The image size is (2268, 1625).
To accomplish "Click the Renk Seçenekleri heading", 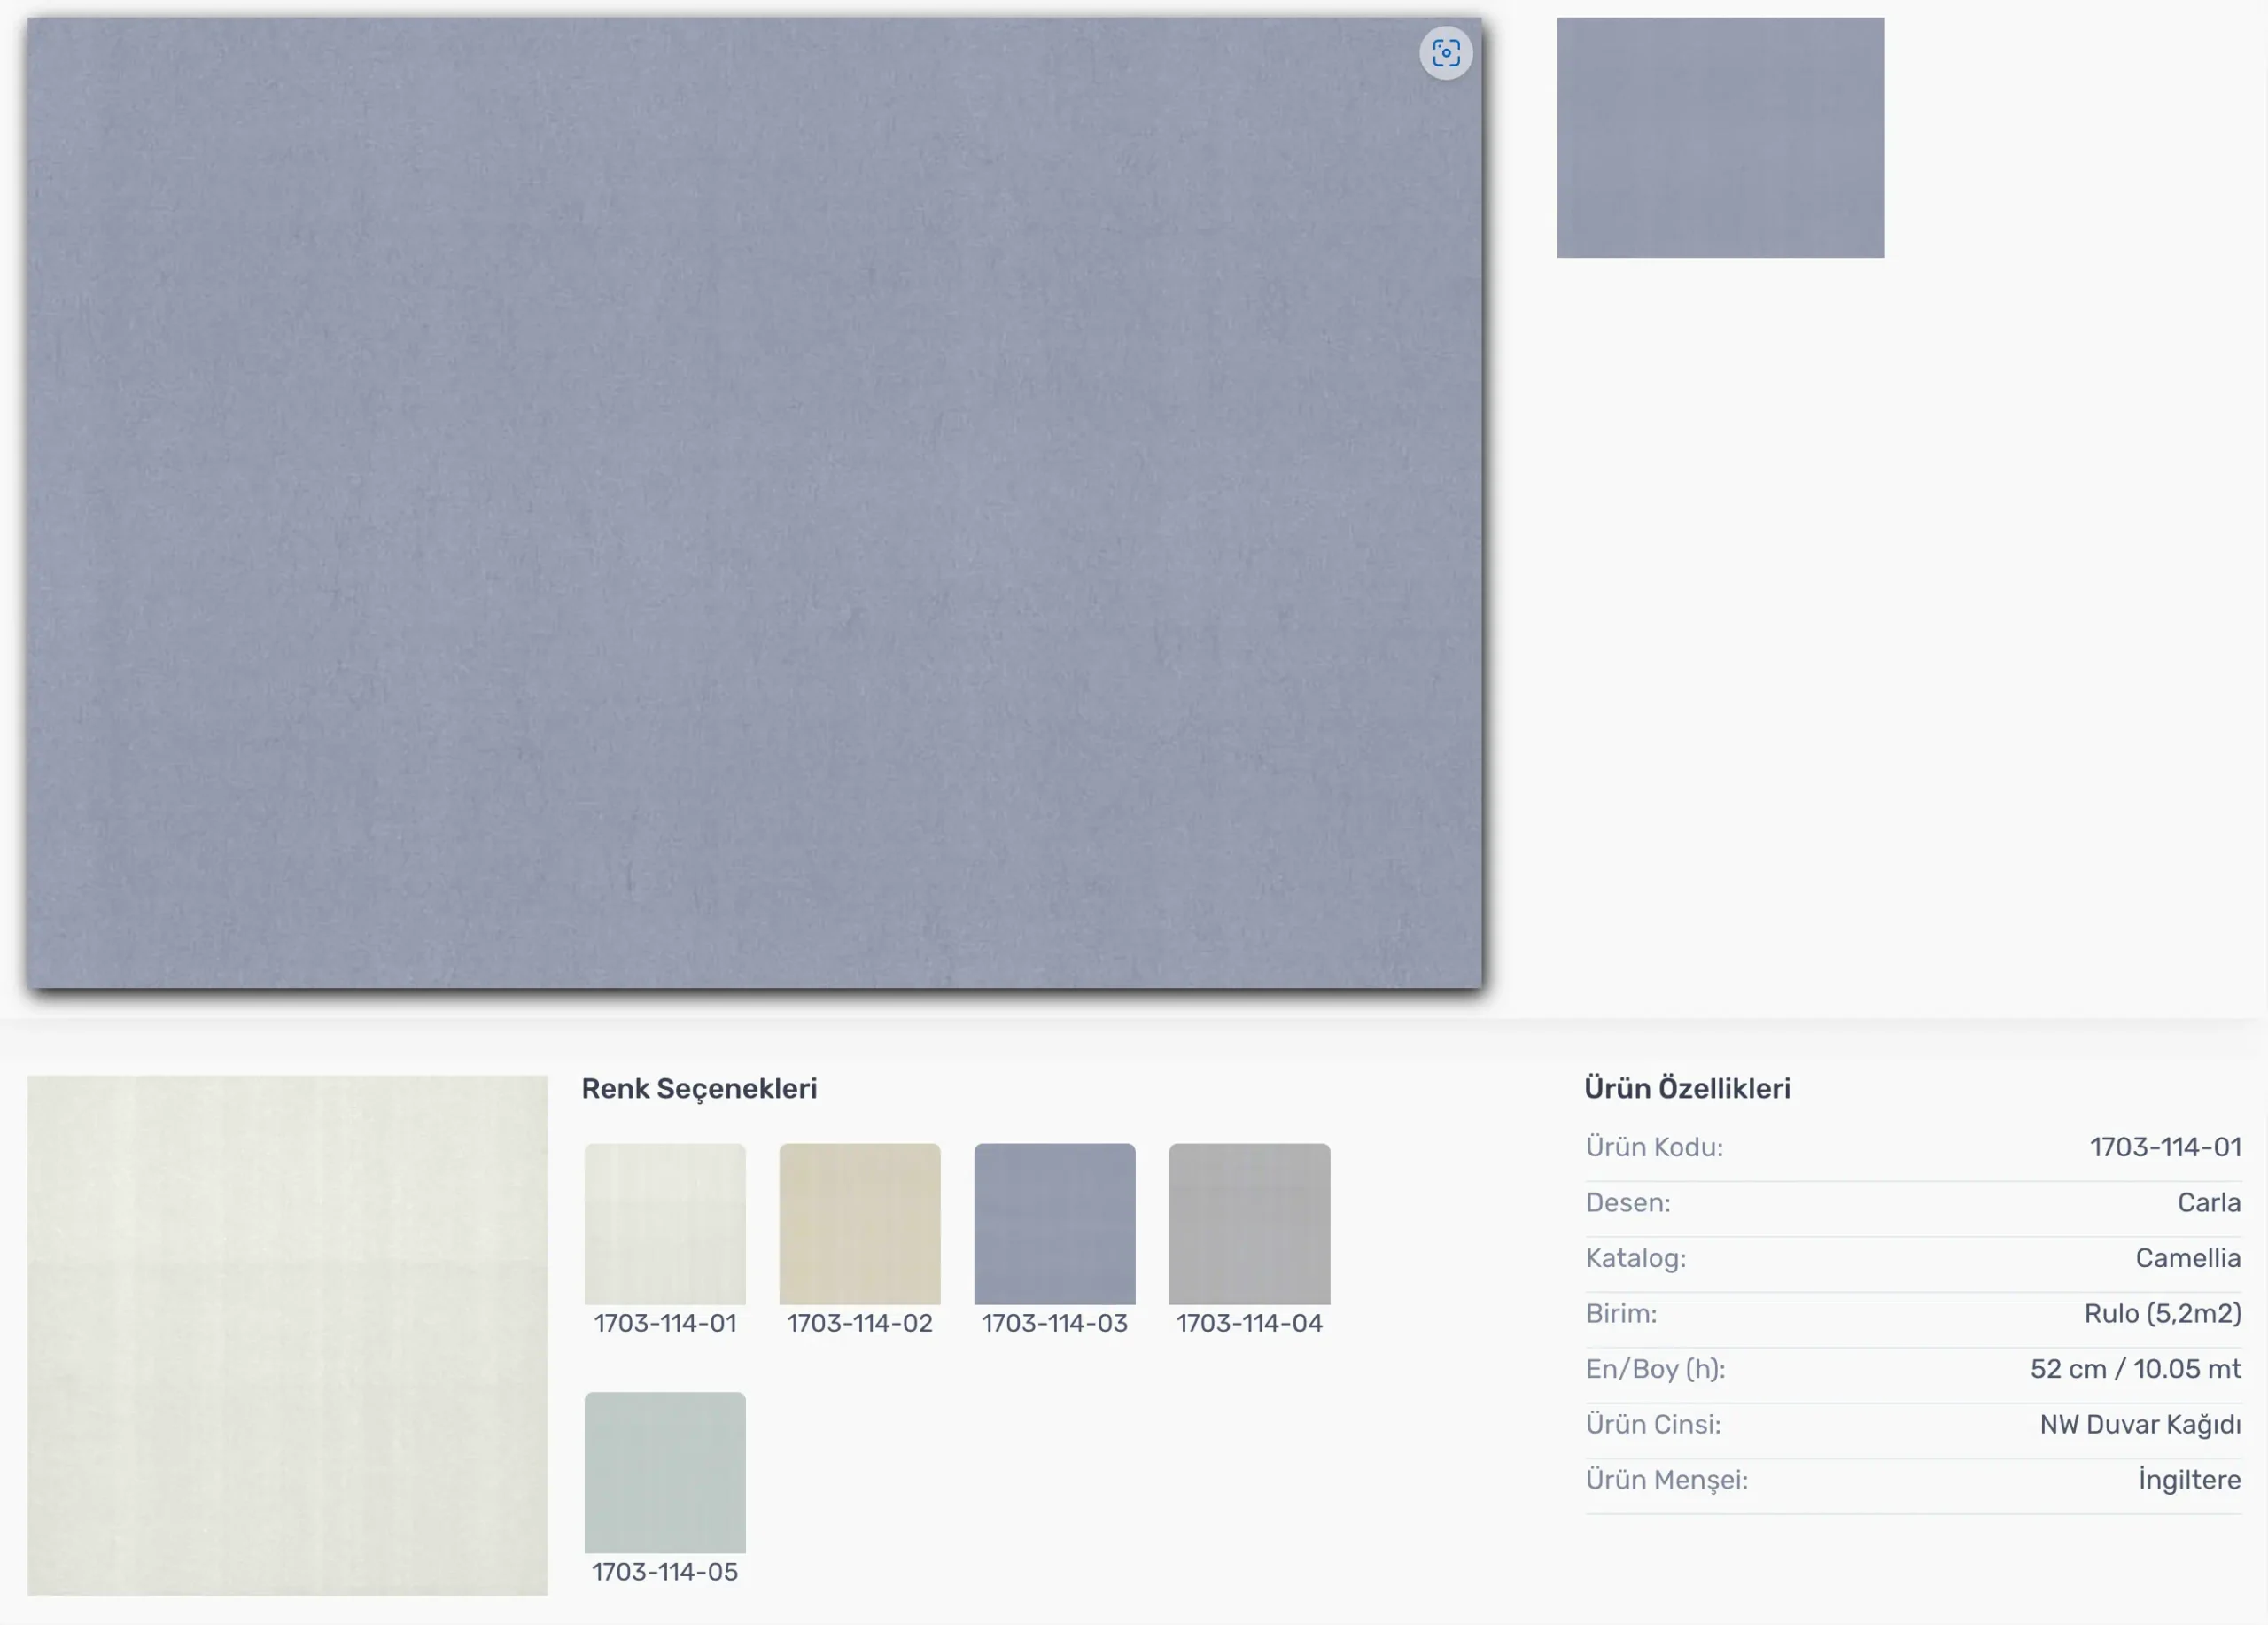I will [x=699, y=1089].
